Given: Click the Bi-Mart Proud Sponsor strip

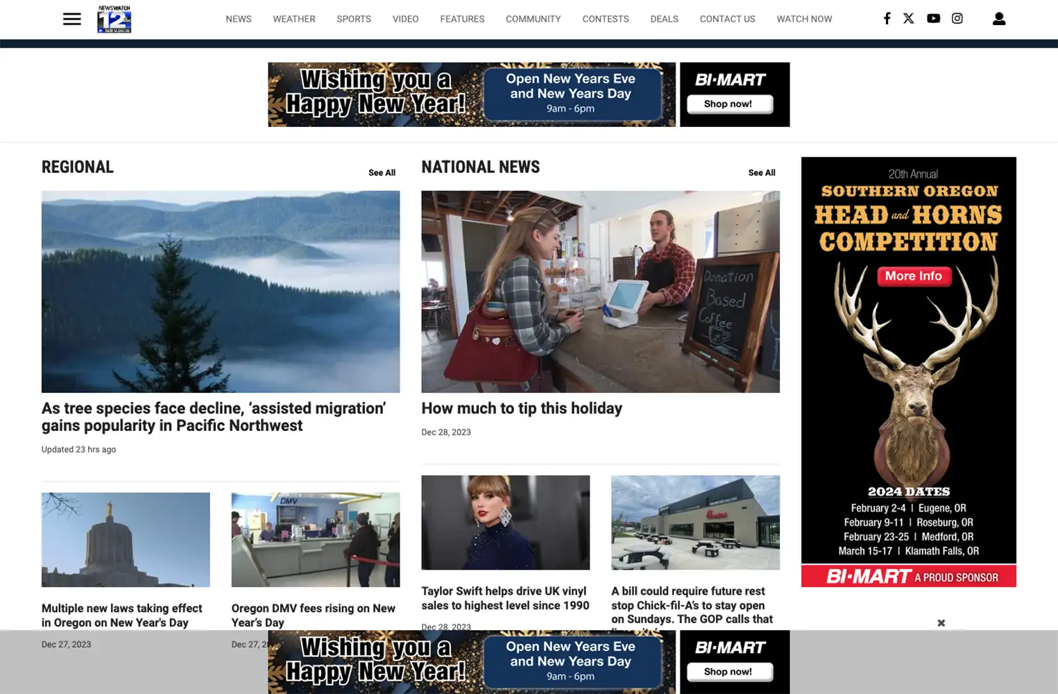Looking at the screenshot, I should coord(909,577).
